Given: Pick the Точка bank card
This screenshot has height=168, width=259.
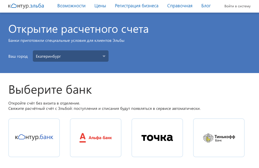Looking at the screenshot, I should [157, 138].
